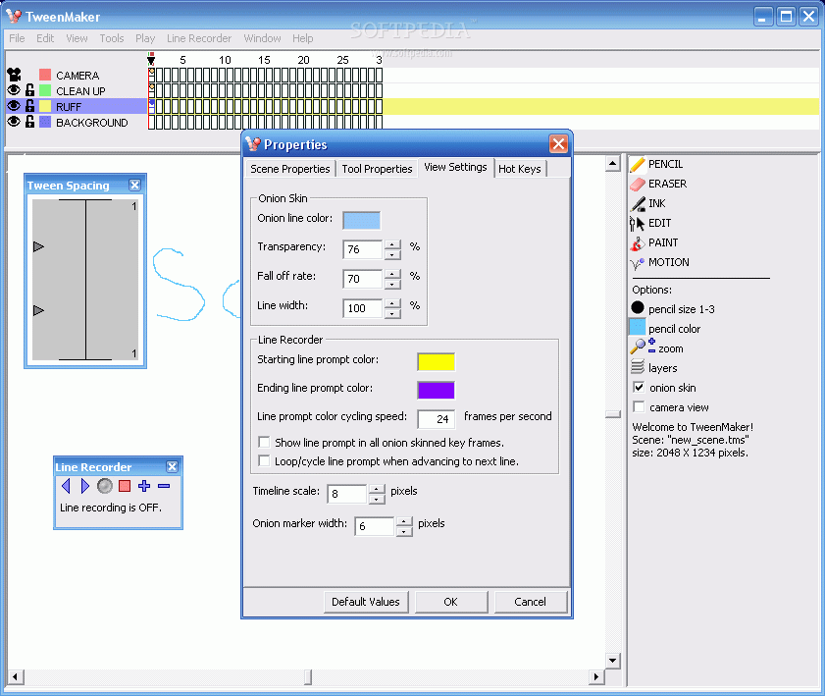Click the pencil size 1-3 dot icon
Viewport: 825px width, 696px height.
click(x=638, y=307)
